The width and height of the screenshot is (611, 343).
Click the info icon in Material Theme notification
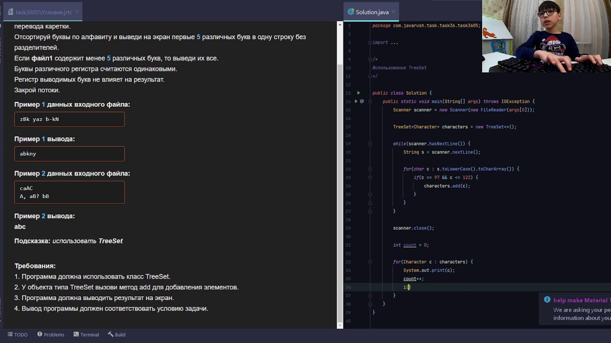[x=547, y=300]
